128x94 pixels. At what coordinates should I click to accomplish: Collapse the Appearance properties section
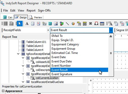3,91
